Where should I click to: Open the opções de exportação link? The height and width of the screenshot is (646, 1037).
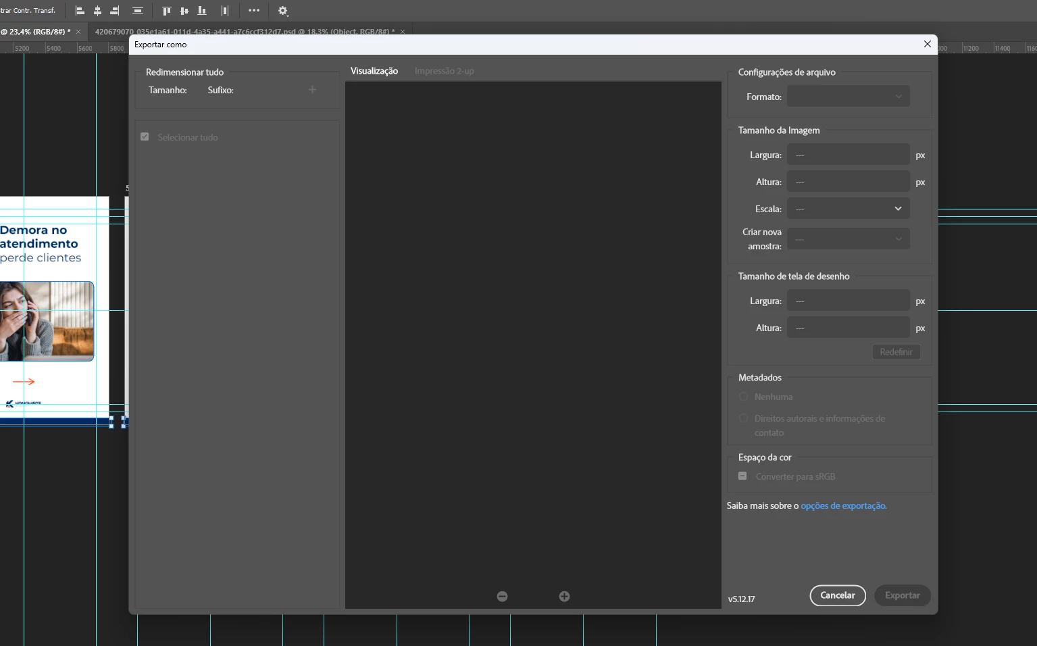coord(843,505)
